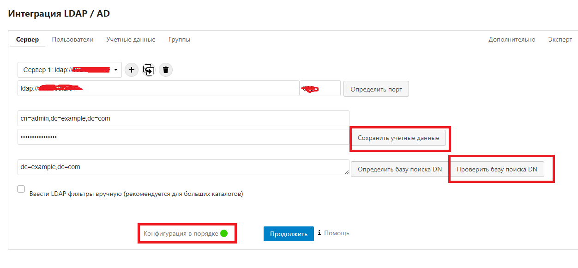Click the info icon next to Помощь
Screen dimensions: 578x268
pyautogui.click(x=319, y=233)
